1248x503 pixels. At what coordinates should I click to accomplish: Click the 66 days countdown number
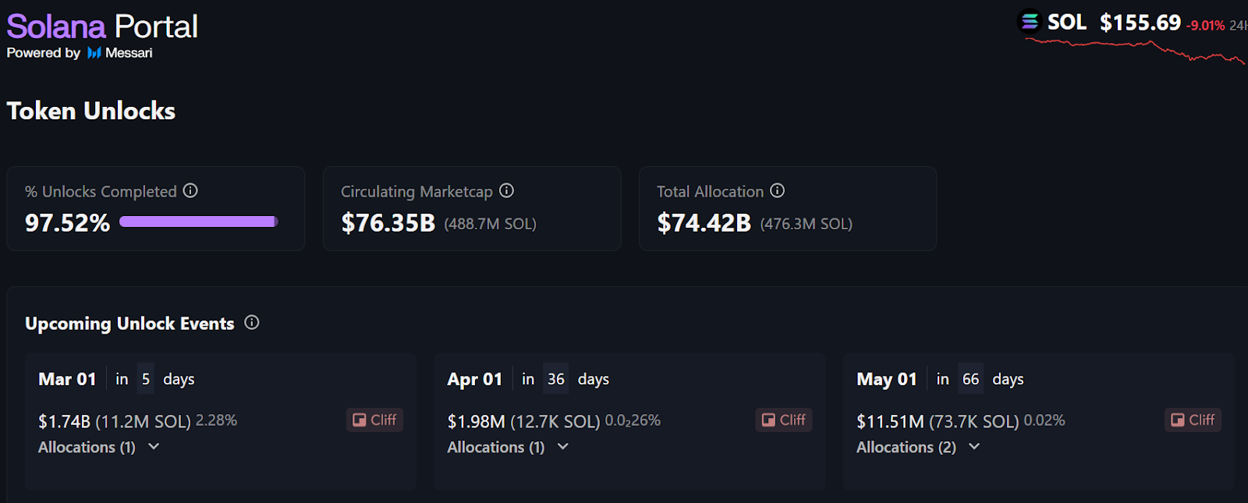click(x=970, y=379)
